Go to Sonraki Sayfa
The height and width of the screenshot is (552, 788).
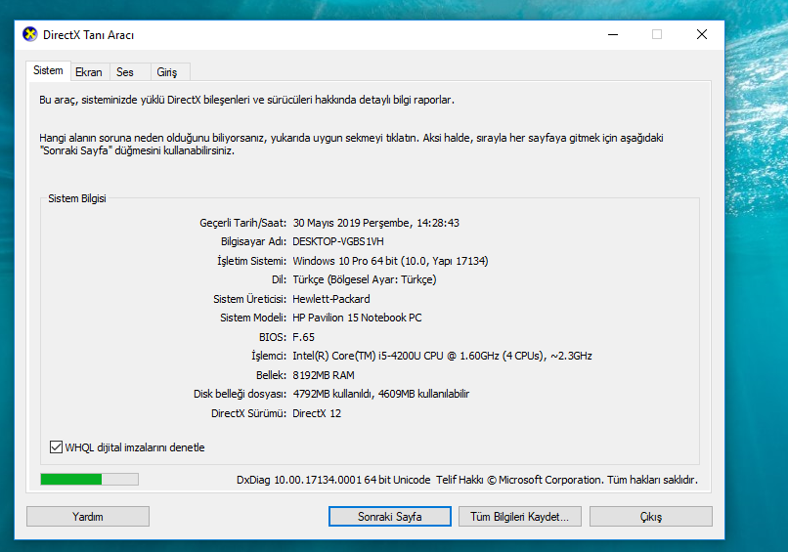390,516
